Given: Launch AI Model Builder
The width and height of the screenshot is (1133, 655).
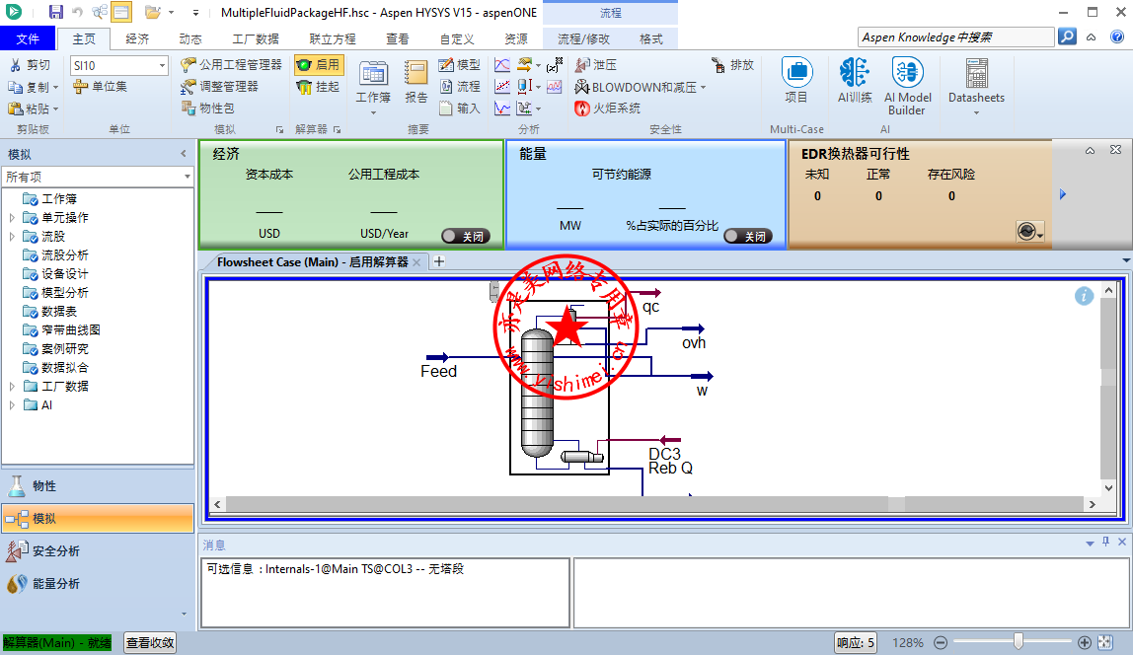Looking at the screenshot, I should click(908, 87).
